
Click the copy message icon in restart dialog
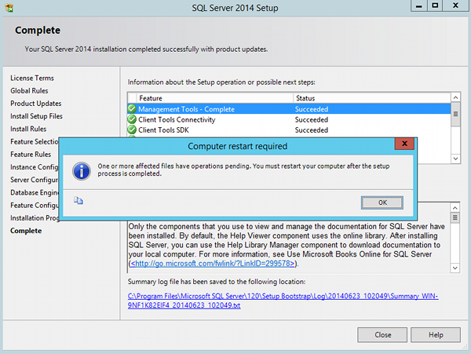78,200
